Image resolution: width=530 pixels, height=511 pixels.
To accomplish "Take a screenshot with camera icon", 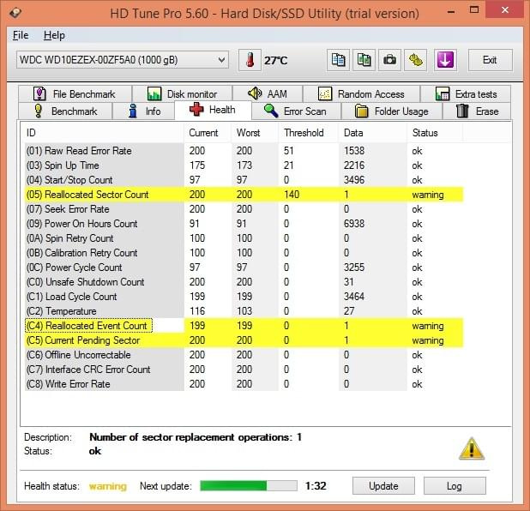I will [x=389, y=60].
